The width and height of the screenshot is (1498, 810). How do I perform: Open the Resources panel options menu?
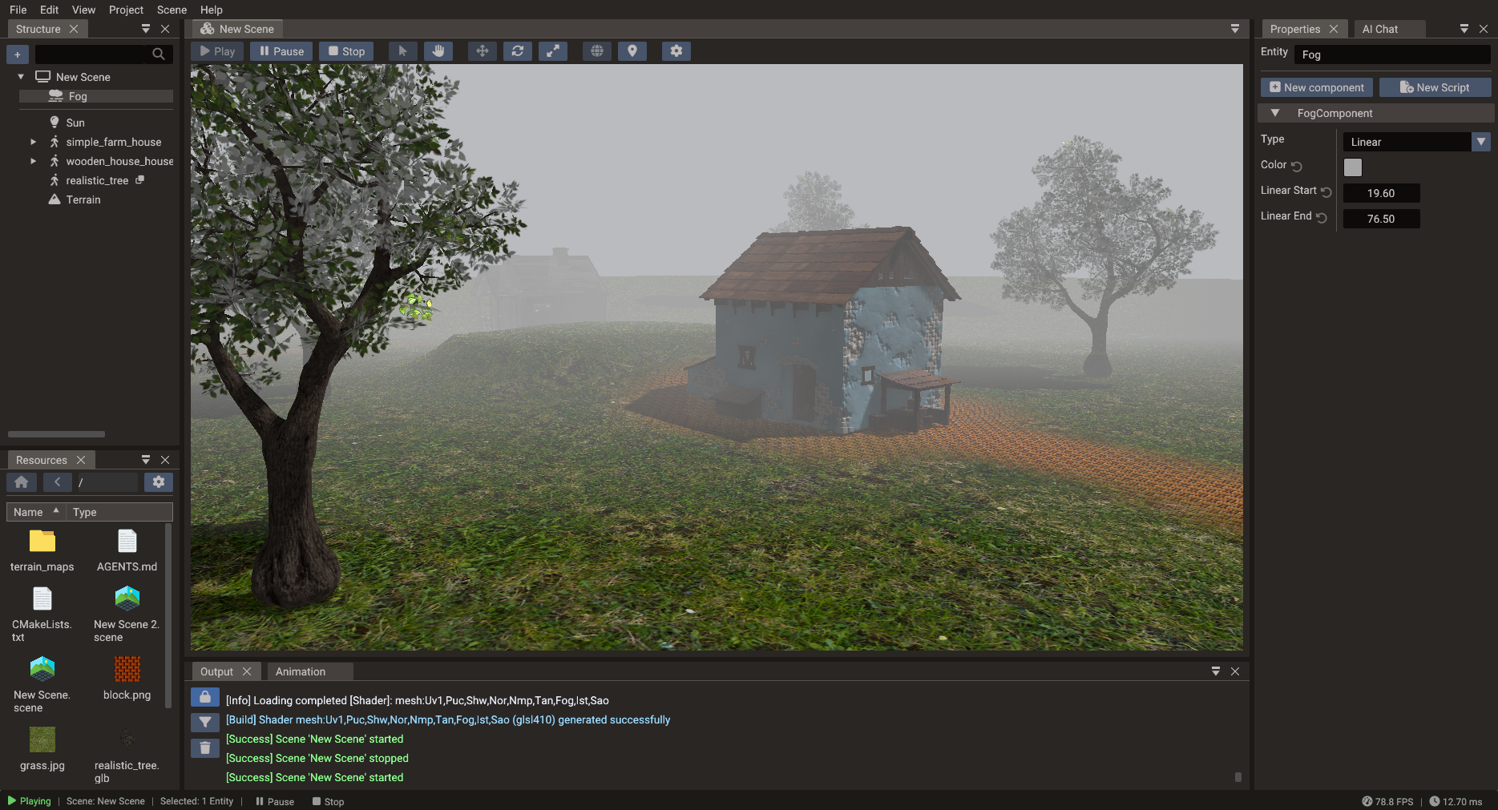tap(146, 460)
